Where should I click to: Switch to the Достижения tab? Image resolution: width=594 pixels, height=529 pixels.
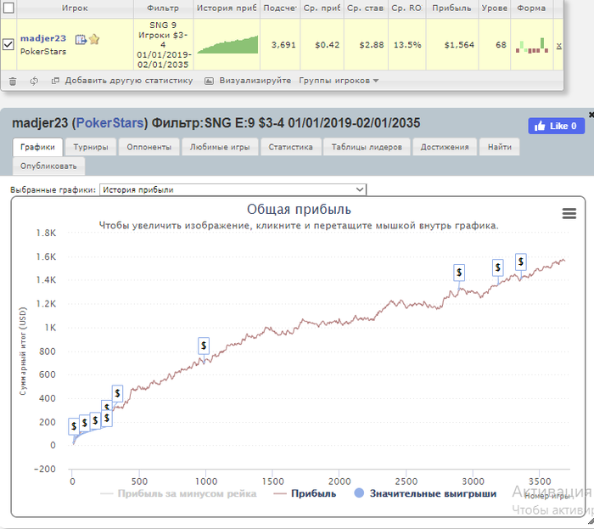[445, 147]
